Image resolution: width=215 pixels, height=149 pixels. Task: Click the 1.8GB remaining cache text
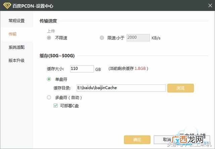(140, 68)
